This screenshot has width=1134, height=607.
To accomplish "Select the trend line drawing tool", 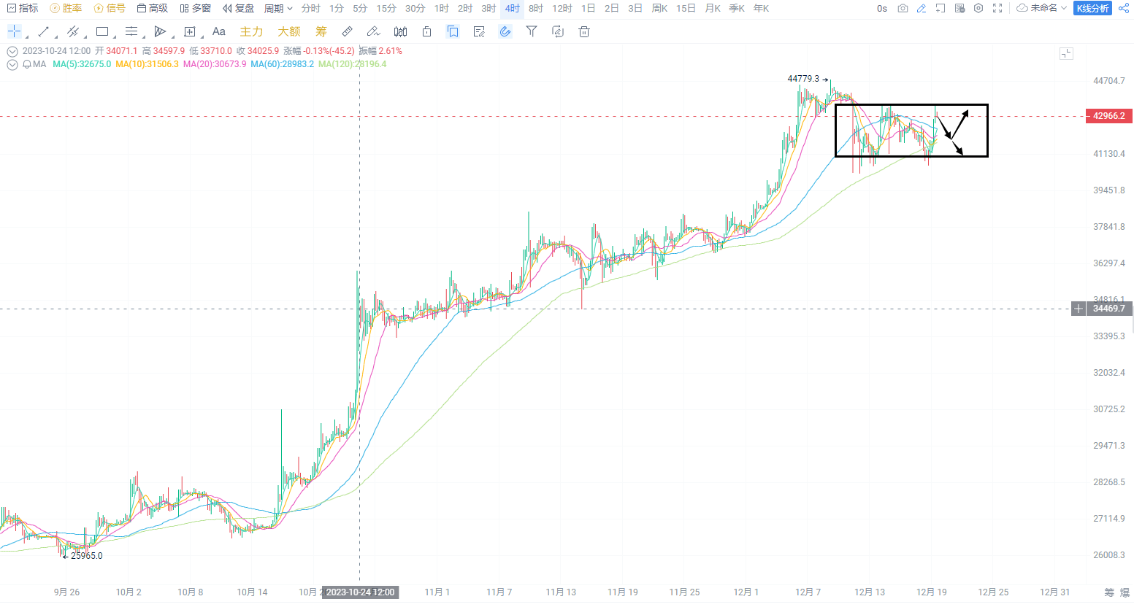I will 44,31.
